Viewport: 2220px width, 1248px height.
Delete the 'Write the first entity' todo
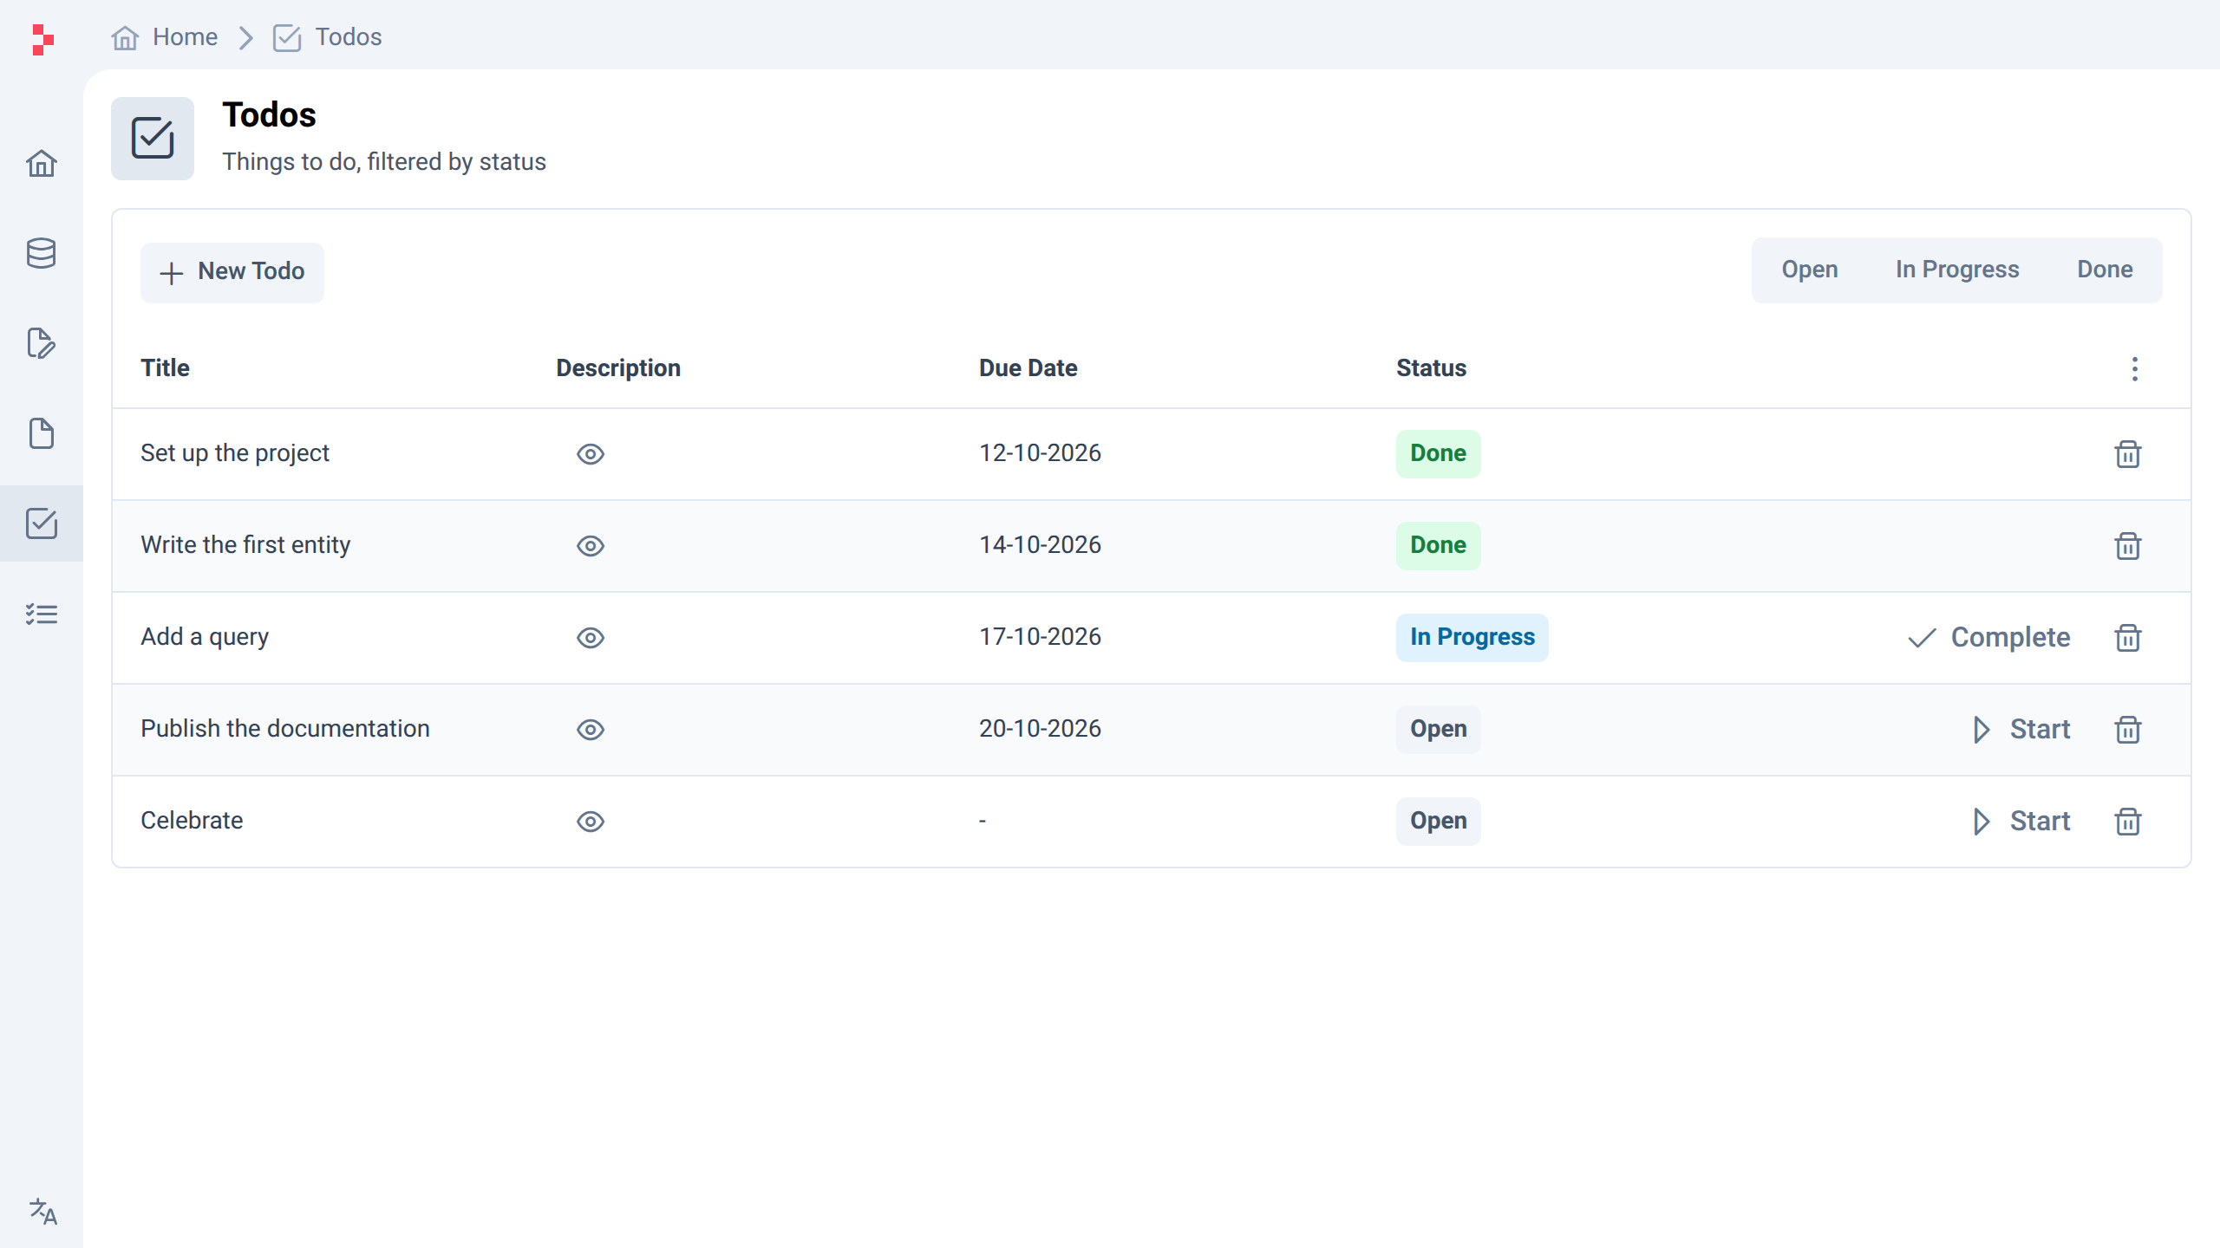(2128, 546)
